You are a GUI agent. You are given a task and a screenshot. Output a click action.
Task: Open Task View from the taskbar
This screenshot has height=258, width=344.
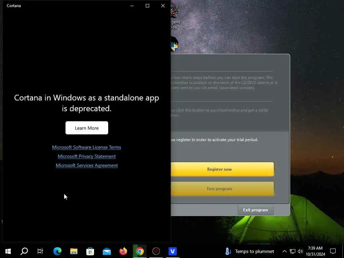tap(40, 251)
